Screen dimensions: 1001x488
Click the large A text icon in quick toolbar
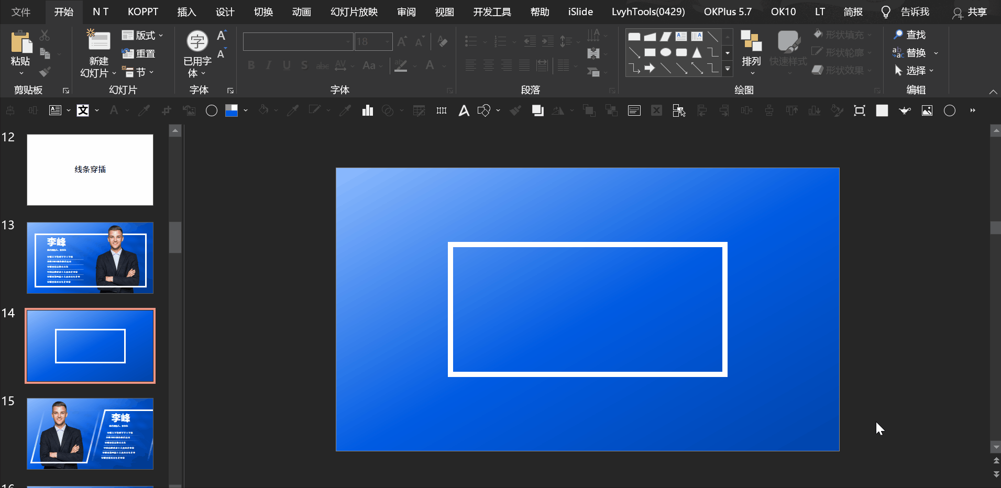(x=464, y=110)
